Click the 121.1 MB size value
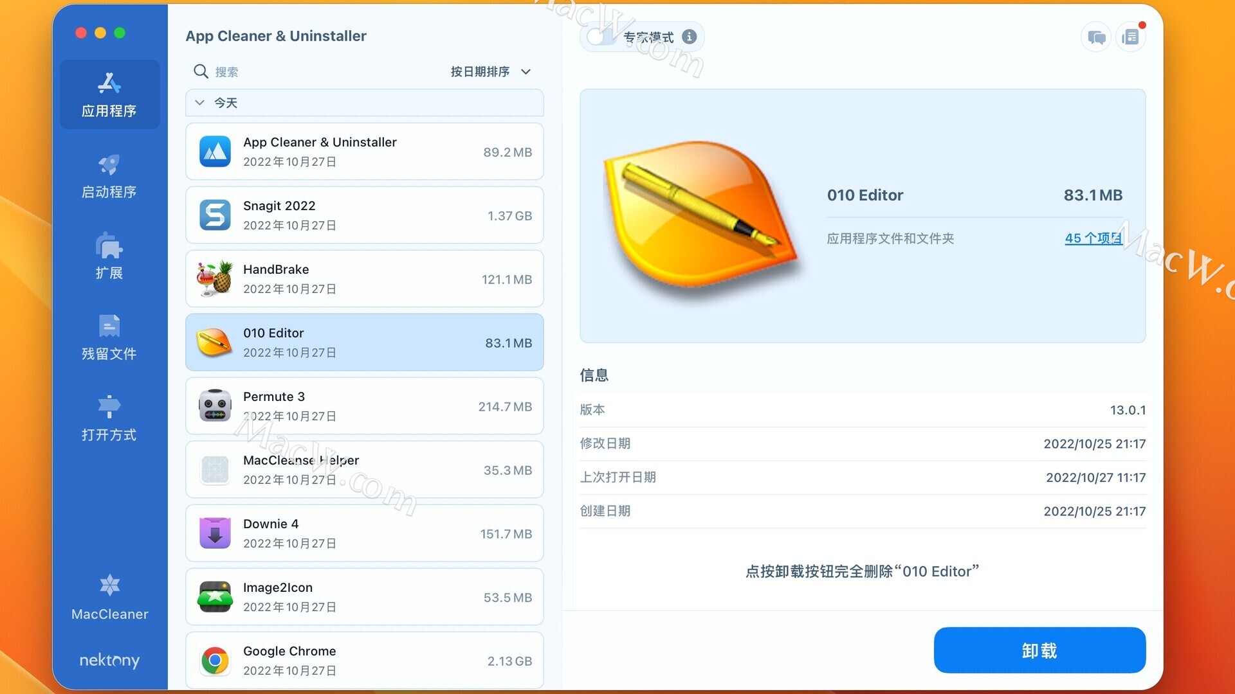Viewport: 1235px width, 694px height. pos(507,280)
